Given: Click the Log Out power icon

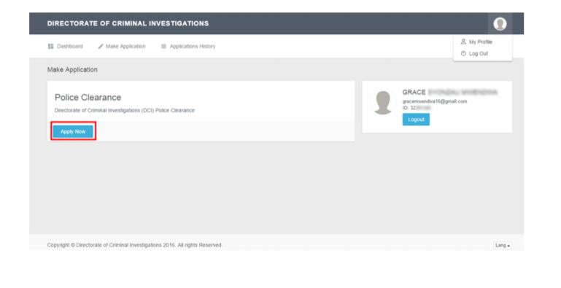Looking at the screenshot, I should [x=463, y=54].
